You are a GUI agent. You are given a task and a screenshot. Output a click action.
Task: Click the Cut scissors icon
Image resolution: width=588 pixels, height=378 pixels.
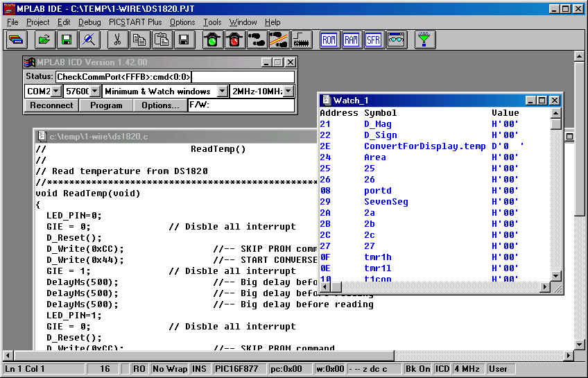click(x=118, y=40)
